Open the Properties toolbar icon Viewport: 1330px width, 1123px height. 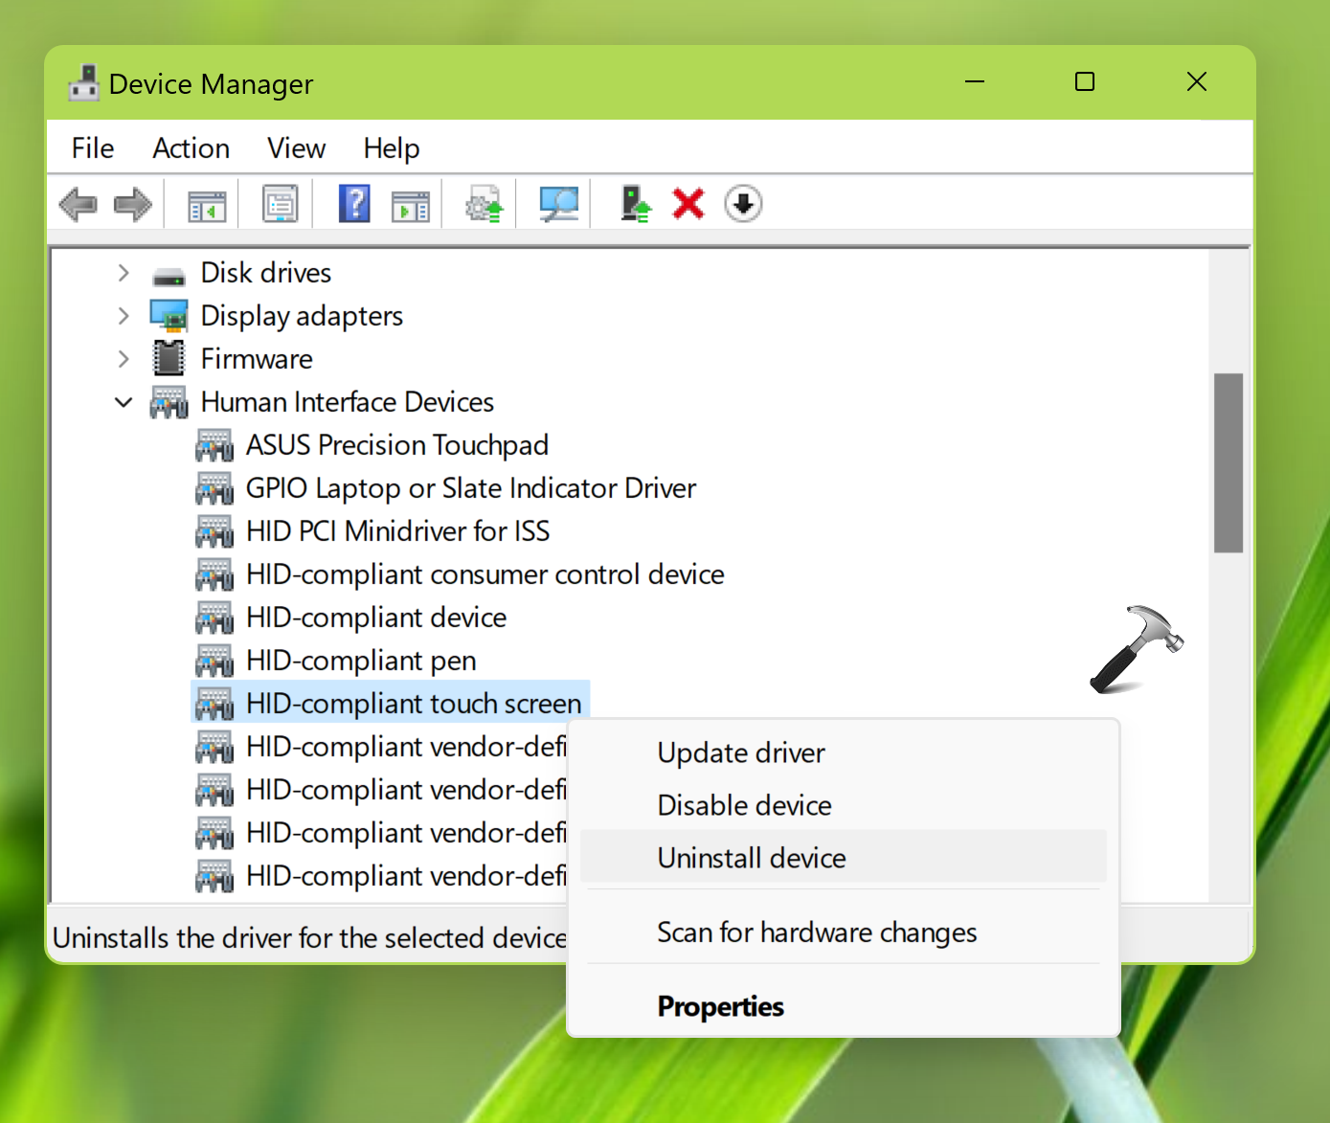[281, 204]
